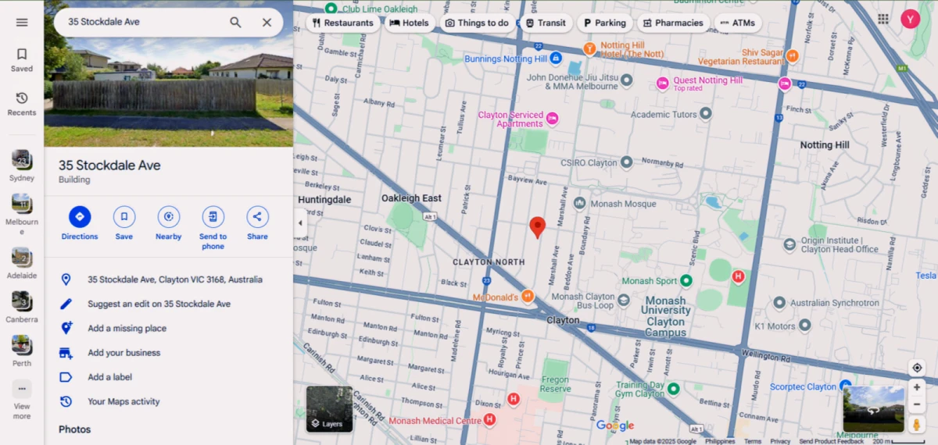This screenshot has width=938, height=445.
Task: Select Quest Notting Hill hotel marker
Action: click(x=662, y=83)
